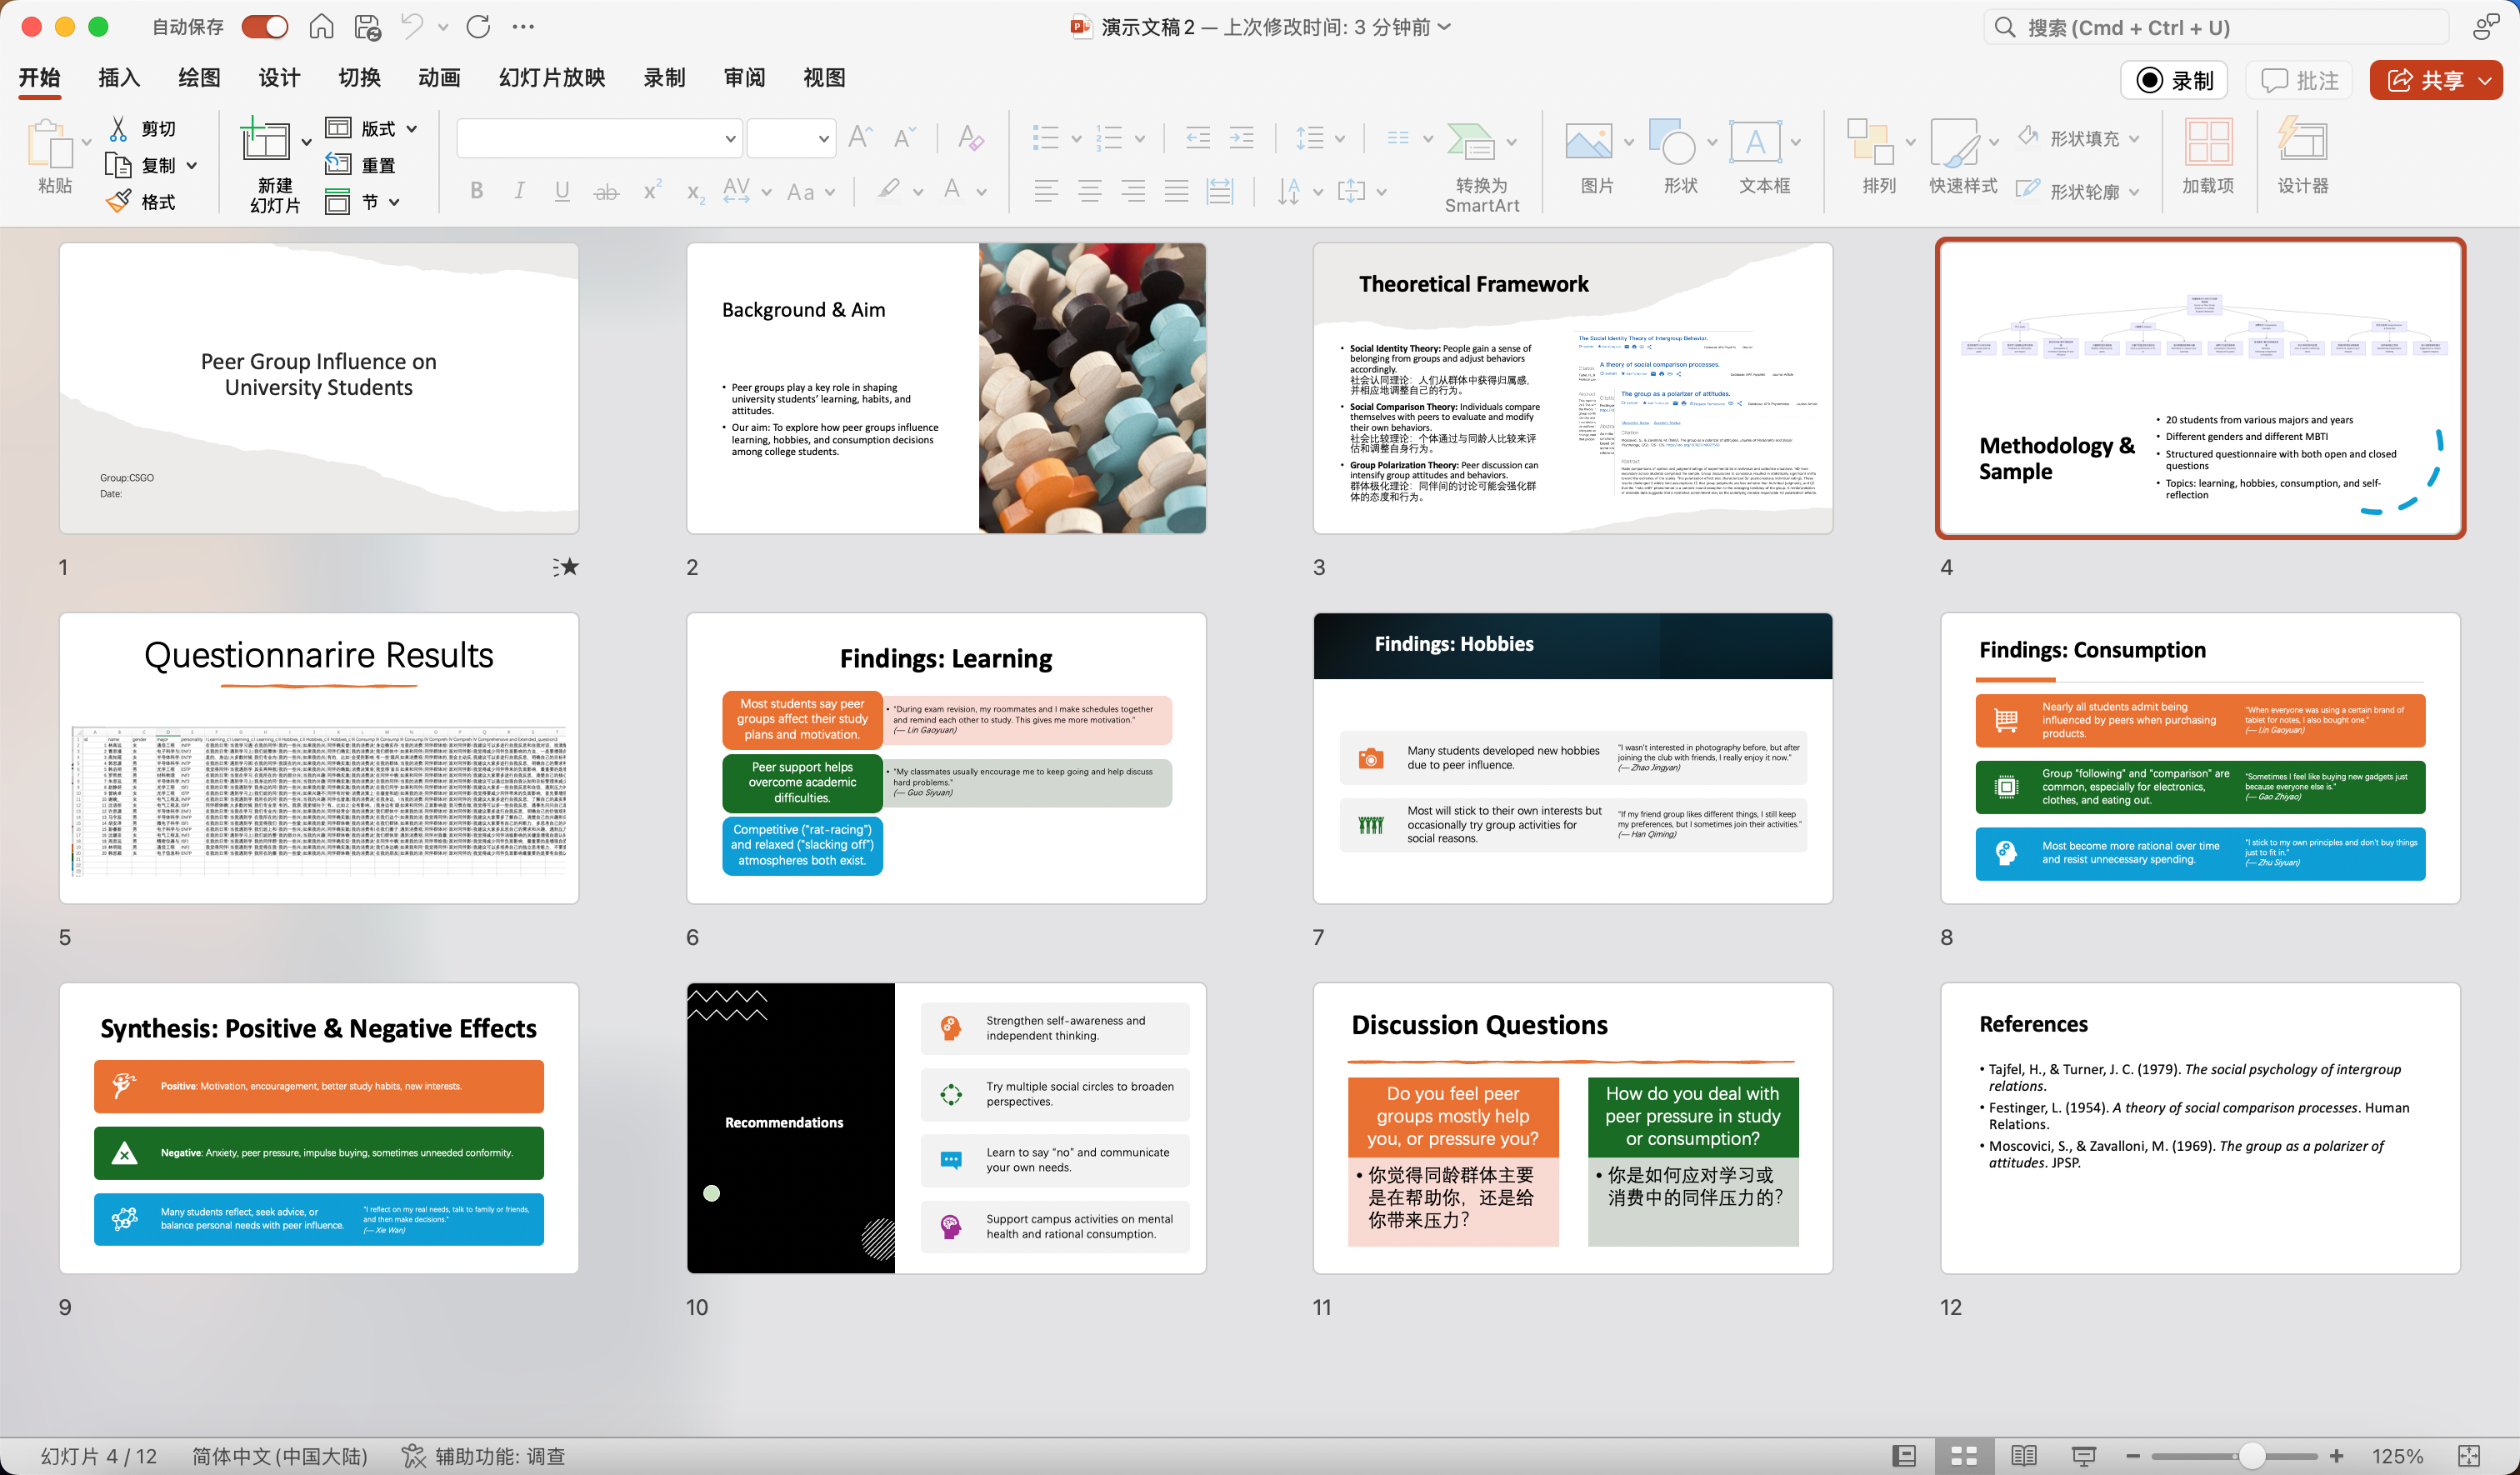
Task: Increase font size with large A icon
Action: click(860, 138)
